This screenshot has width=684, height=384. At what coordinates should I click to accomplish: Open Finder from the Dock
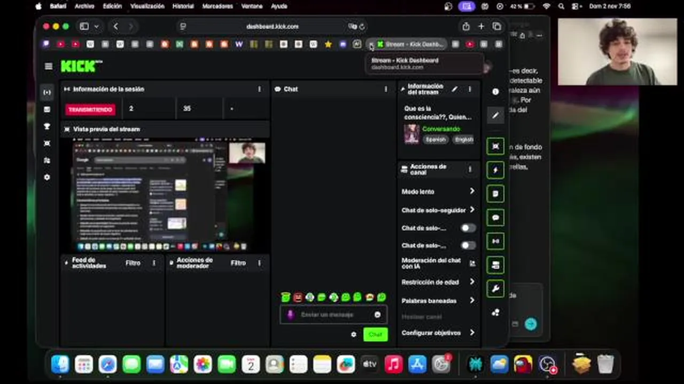pos(60,364)
